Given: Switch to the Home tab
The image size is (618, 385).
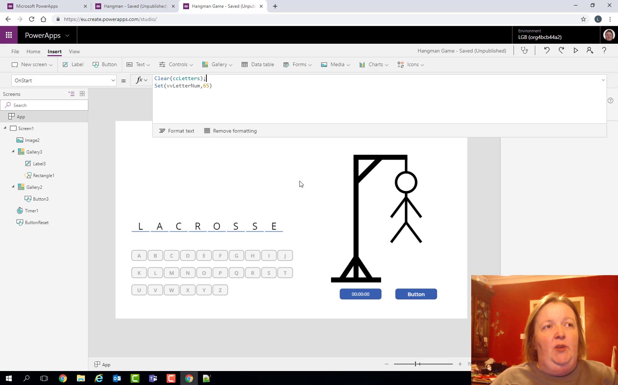Looking at the screenshot, I should [x=33, y=51].
